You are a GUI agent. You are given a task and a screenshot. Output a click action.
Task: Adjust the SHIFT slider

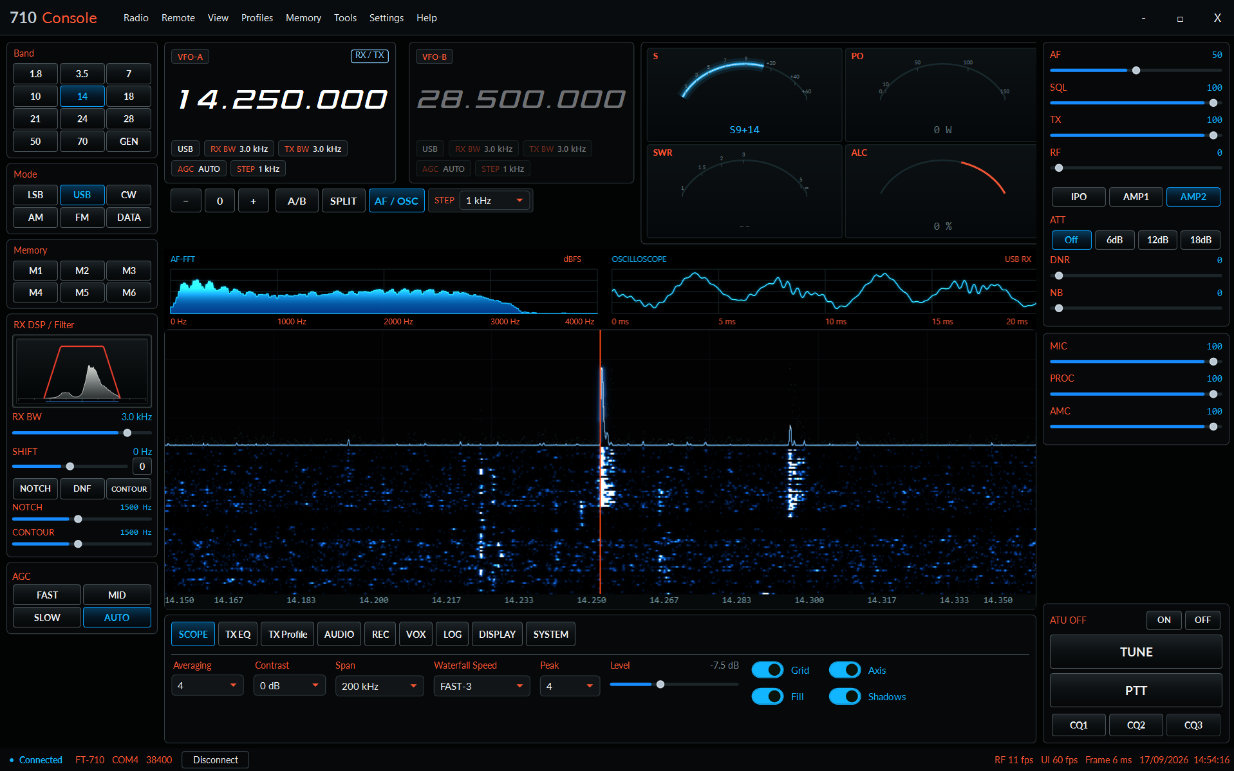pyautogui.click(x=70, y=466)
